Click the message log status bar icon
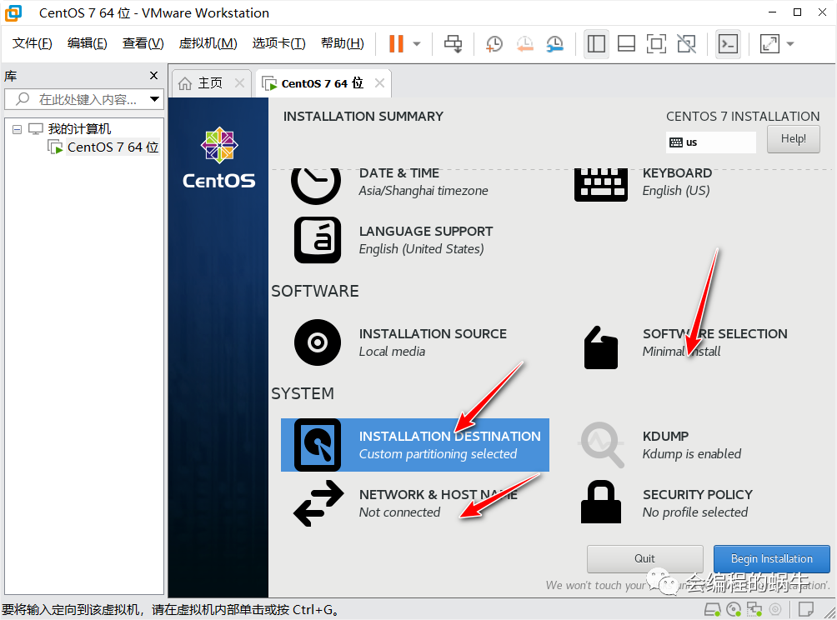The width and height of the screenshot is (837, 620). click(805, 609)
